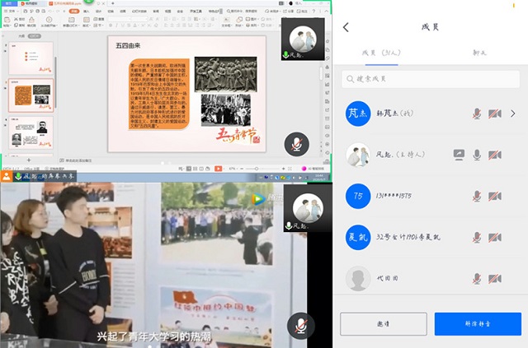
Task: Click fit-to-window icon beside zoom plus
Action: 290,169
